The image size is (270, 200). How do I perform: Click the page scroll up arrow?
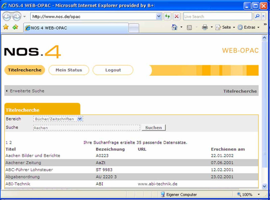(264, 37)
